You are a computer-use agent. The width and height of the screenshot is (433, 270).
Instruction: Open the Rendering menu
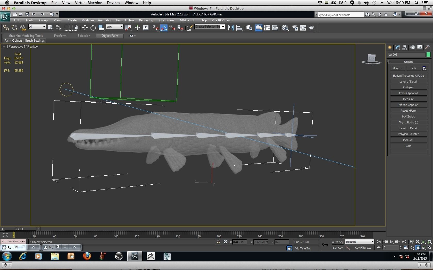pos(146,20)
